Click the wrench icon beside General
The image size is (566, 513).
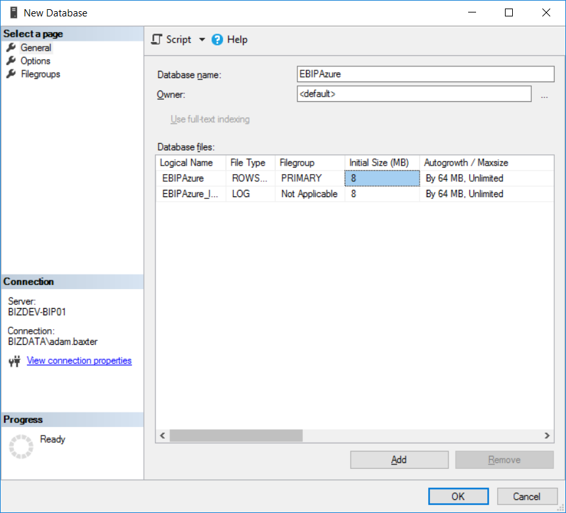click(11, 47)
